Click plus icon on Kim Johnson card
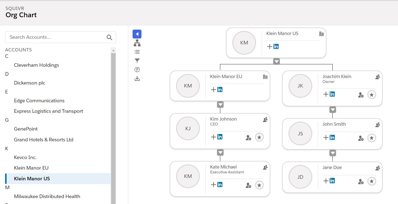 [213, 137]
